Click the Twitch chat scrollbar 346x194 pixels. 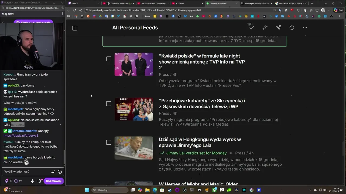64,157
